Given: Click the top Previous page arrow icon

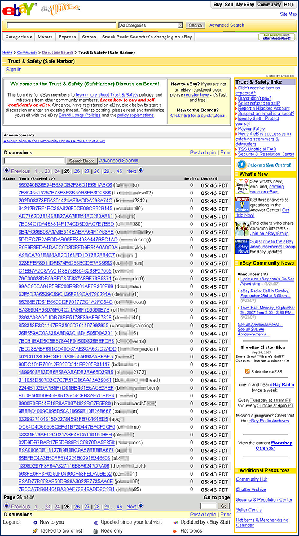Looking at the screenshot, I should tap(6, 170).
